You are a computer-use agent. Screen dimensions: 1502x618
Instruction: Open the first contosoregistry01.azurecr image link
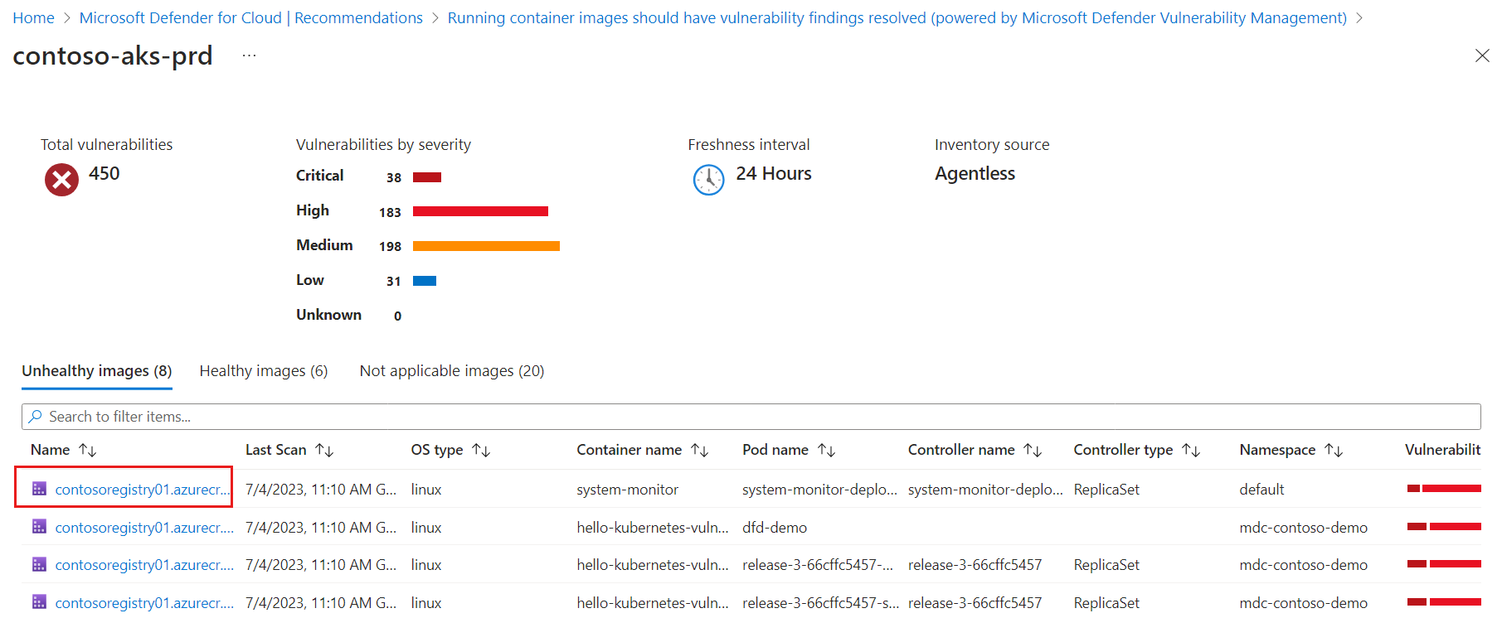143,490
